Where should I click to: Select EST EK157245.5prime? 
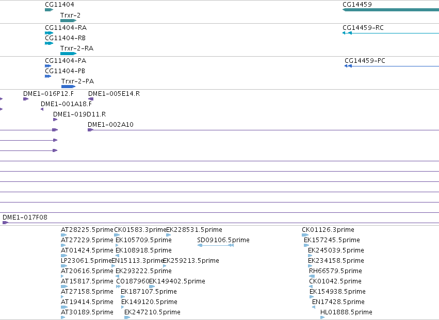332,240
